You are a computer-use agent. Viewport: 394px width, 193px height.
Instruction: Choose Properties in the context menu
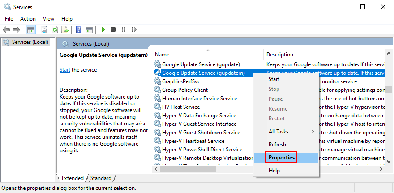pyautogui.click(x=286, y=158)
